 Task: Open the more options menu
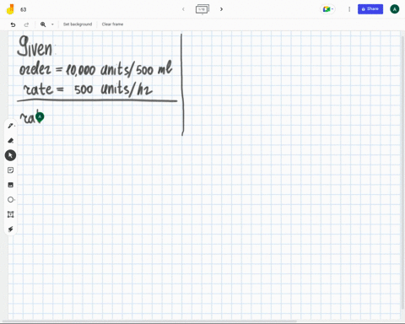point(349,9)
